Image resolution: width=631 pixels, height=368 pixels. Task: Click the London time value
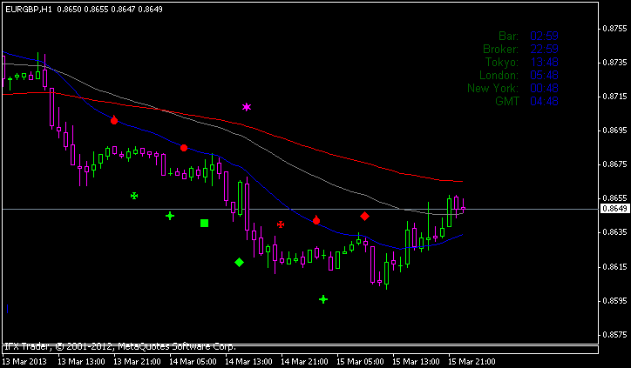tap(544, 75)
